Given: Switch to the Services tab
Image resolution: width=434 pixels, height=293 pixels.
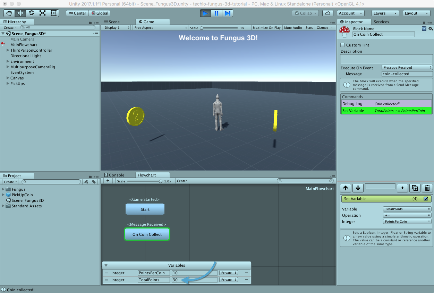Looking at the screenshot, I should coord(381,22).
